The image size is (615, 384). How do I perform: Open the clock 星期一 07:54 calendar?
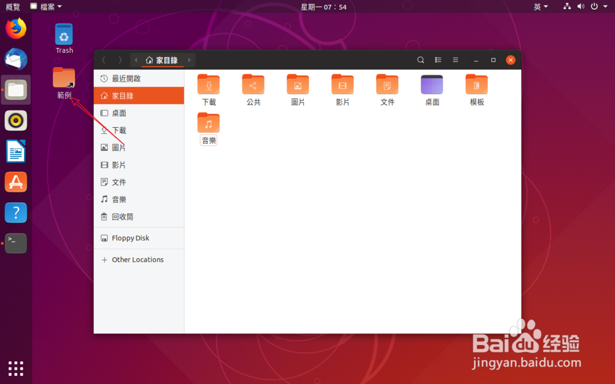(x=323, y=7)
